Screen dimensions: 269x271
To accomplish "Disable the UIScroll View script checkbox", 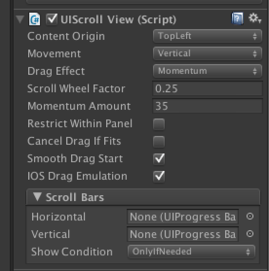I will click(x=52, y=19).
